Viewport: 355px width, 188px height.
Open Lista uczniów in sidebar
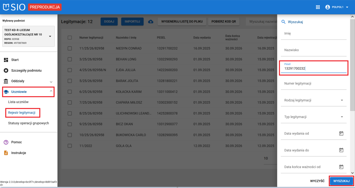[18, 102]
